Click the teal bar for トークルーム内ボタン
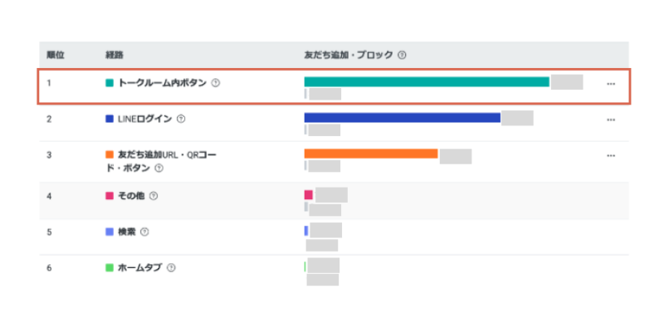Screen dimensions: 664x313 click(x=427, y=81)
